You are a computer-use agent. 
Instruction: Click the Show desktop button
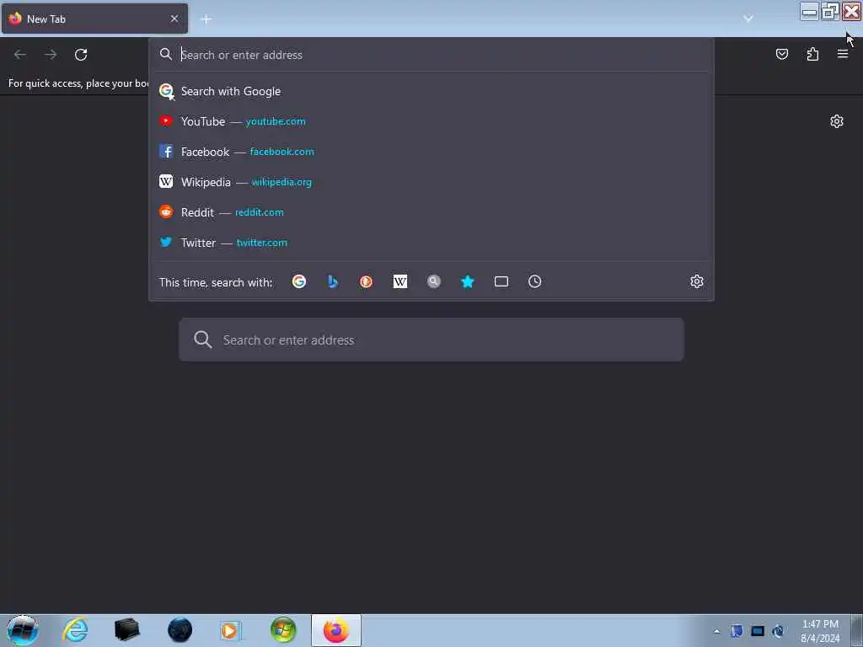tap(856, 630)
